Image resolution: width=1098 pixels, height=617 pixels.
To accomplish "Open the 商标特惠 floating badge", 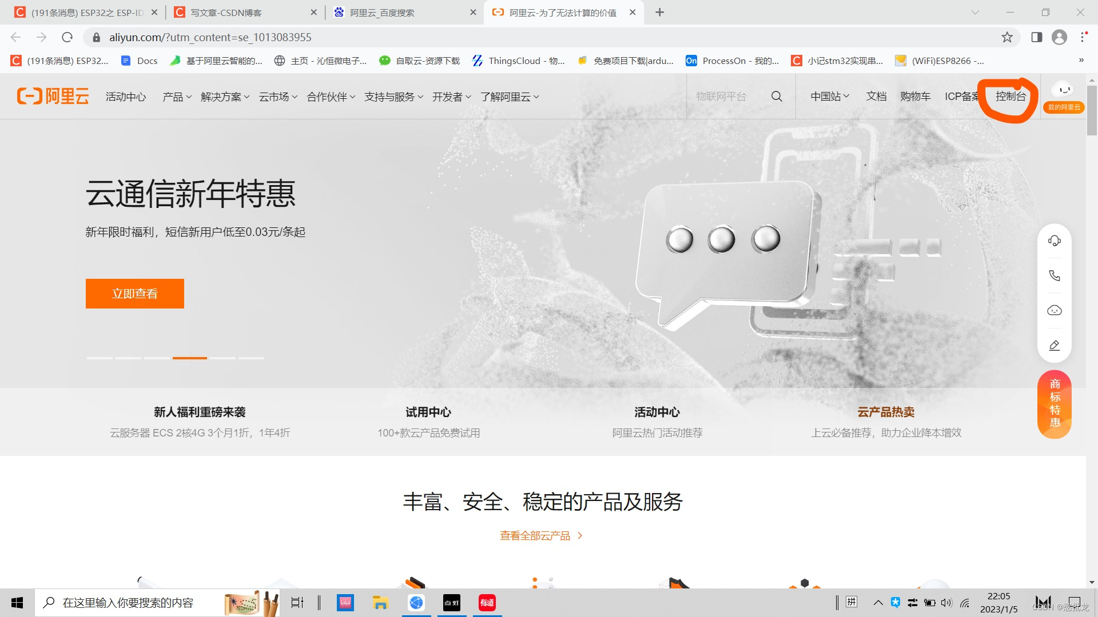I will (x=1054, y=404).
